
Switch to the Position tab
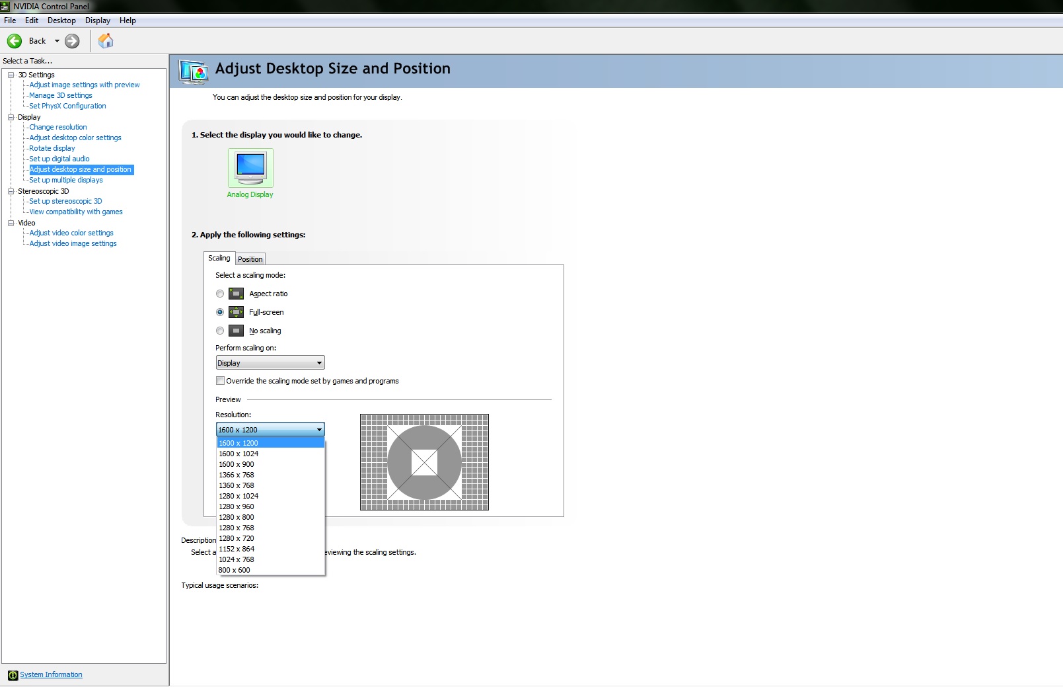tap(250, 259)
